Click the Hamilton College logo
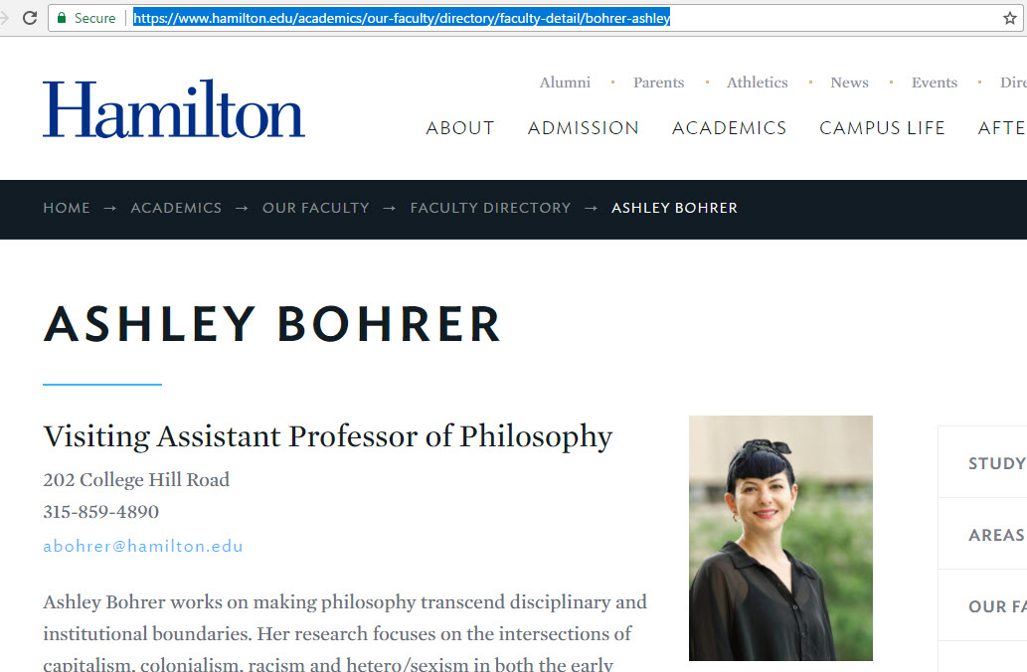This screenshot has width=1027, height=672. coord(173,107)
